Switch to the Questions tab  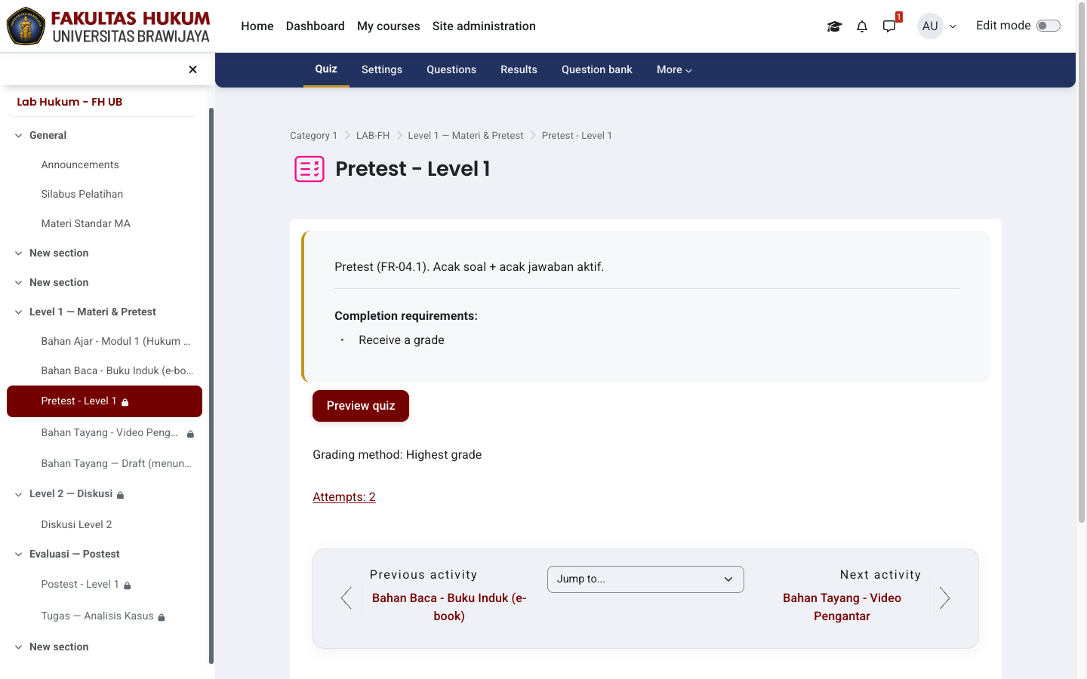point(451,69)
